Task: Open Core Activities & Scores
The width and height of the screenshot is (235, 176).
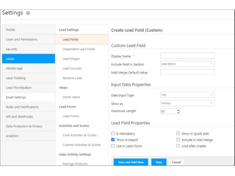Action: coord(79,135)
